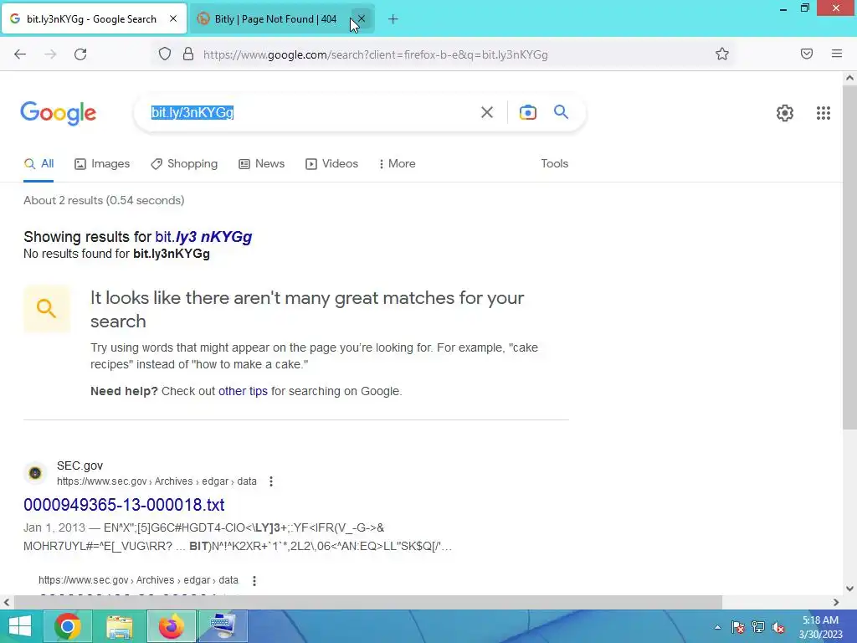The image size is (857, 643).
Task: Open the search Tools options
Action: tap(555, 164)
